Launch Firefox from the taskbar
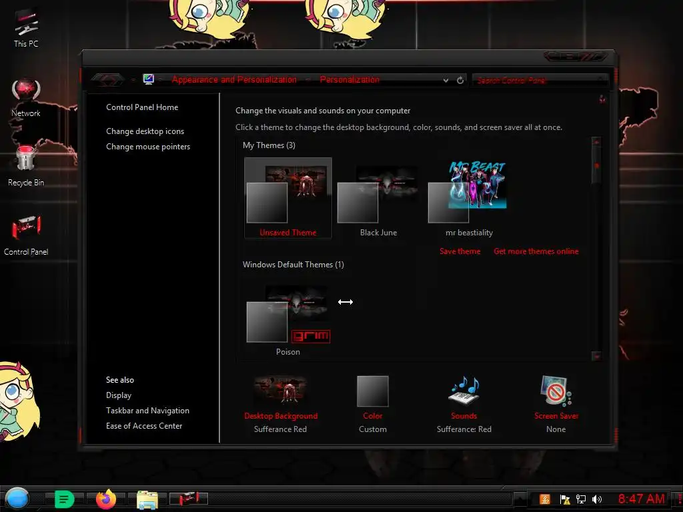 [x=106, y=499]
